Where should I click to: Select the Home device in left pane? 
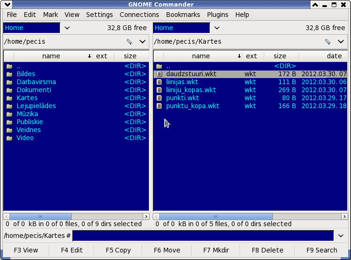(32, 28)
